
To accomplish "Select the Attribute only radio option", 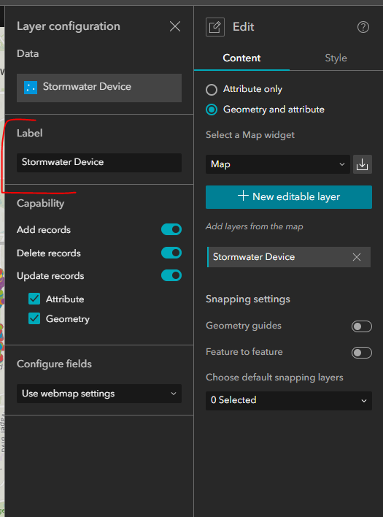I will pyautogui.click(x=212, y=90).
